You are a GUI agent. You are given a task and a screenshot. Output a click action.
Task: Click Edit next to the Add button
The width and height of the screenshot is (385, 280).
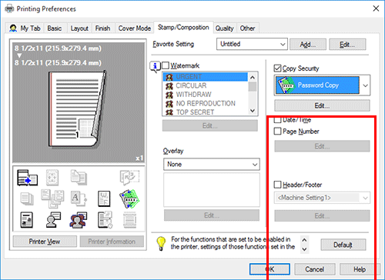click(x=347, y=45)
